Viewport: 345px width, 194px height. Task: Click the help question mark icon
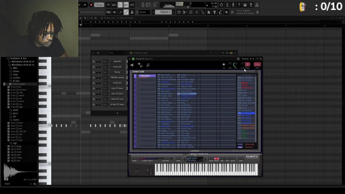[x=239, y=5]
